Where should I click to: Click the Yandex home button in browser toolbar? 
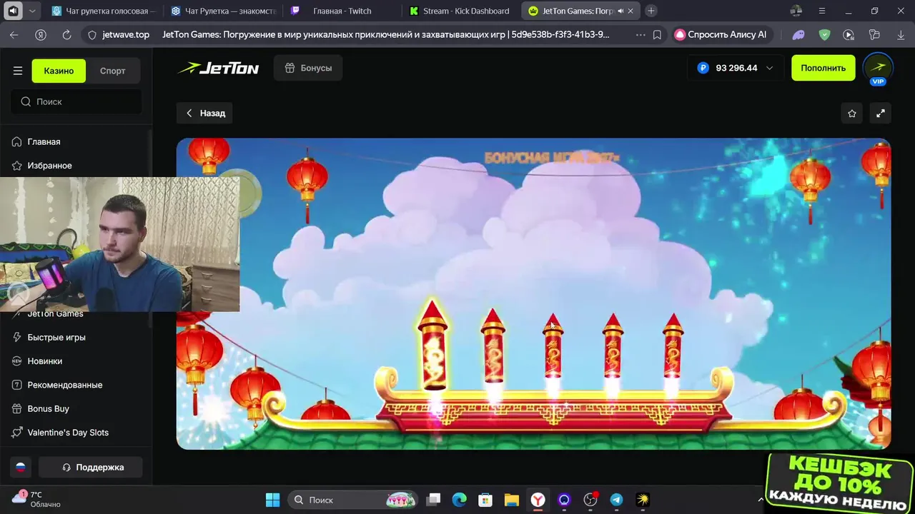(x=41, y=34)
